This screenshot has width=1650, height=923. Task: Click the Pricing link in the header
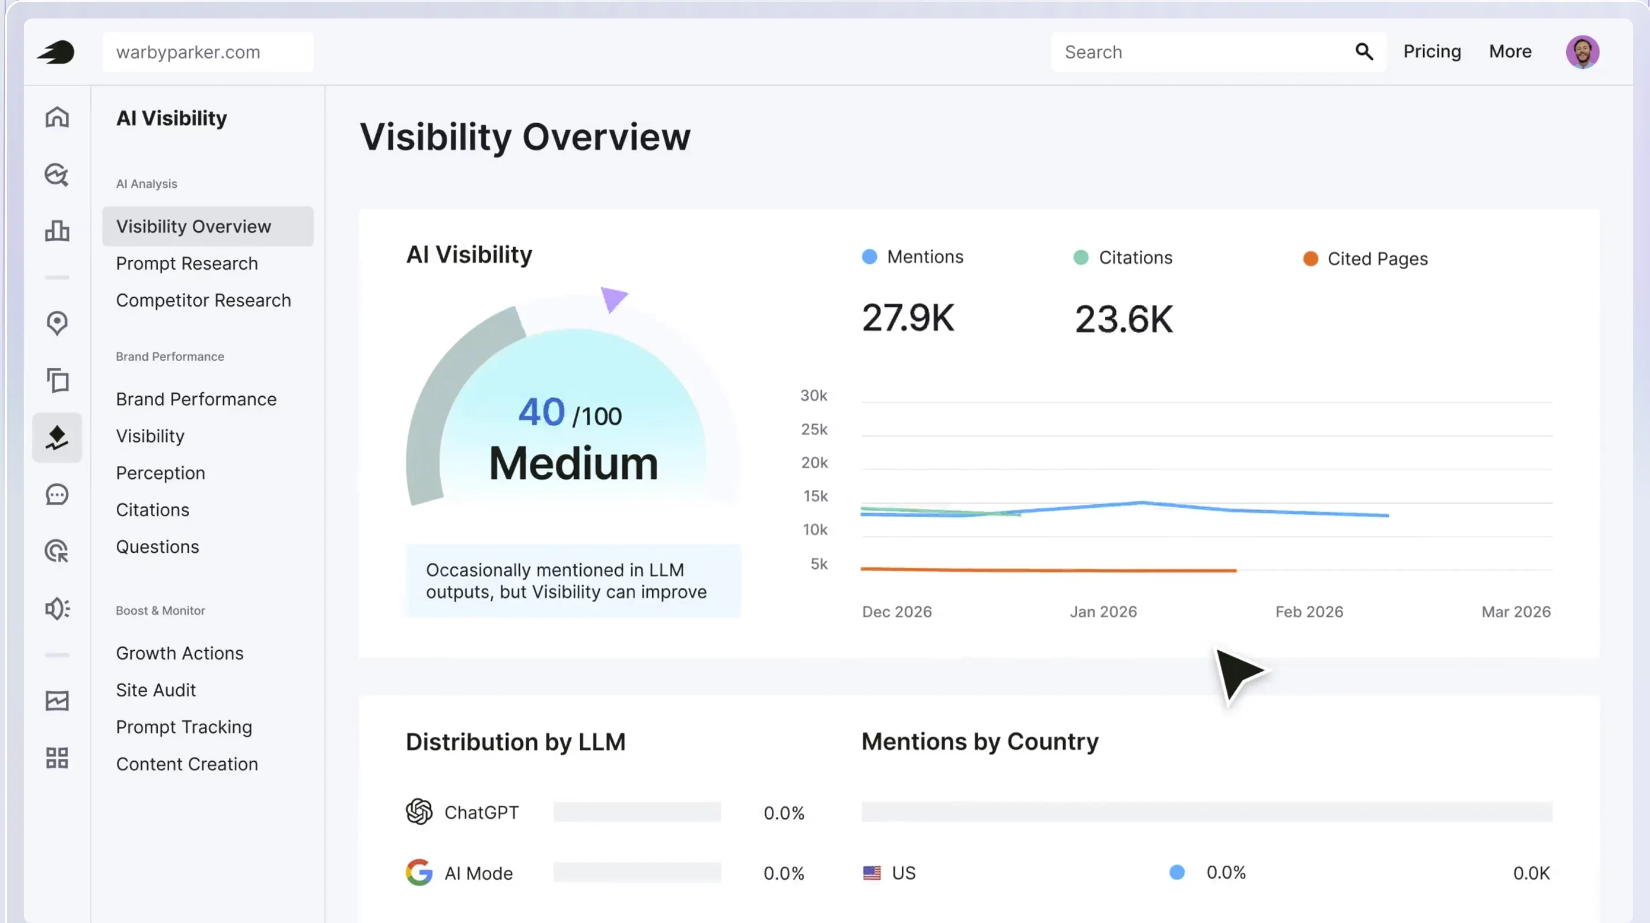1432,51
